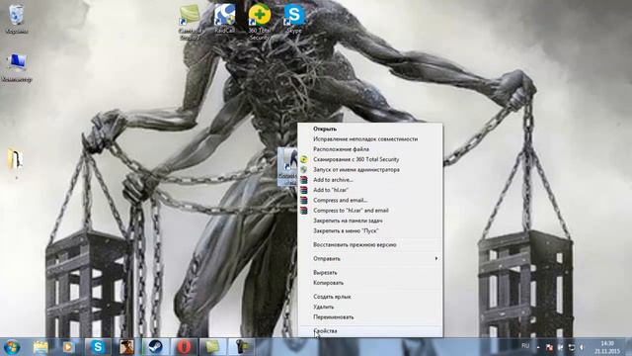Image resolution: width=632 pixels, height=356 pixels.
Task: Select the RaidCall desktop shortcut
Action: (x=224, y=19)
